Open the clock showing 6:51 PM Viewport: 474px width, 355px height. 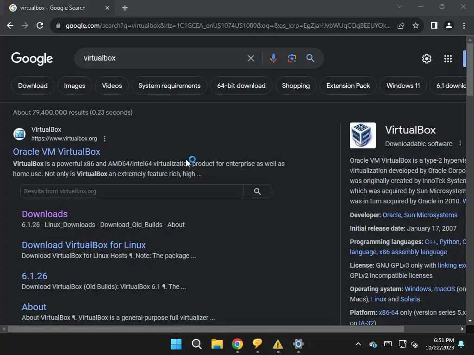[440, 344]
